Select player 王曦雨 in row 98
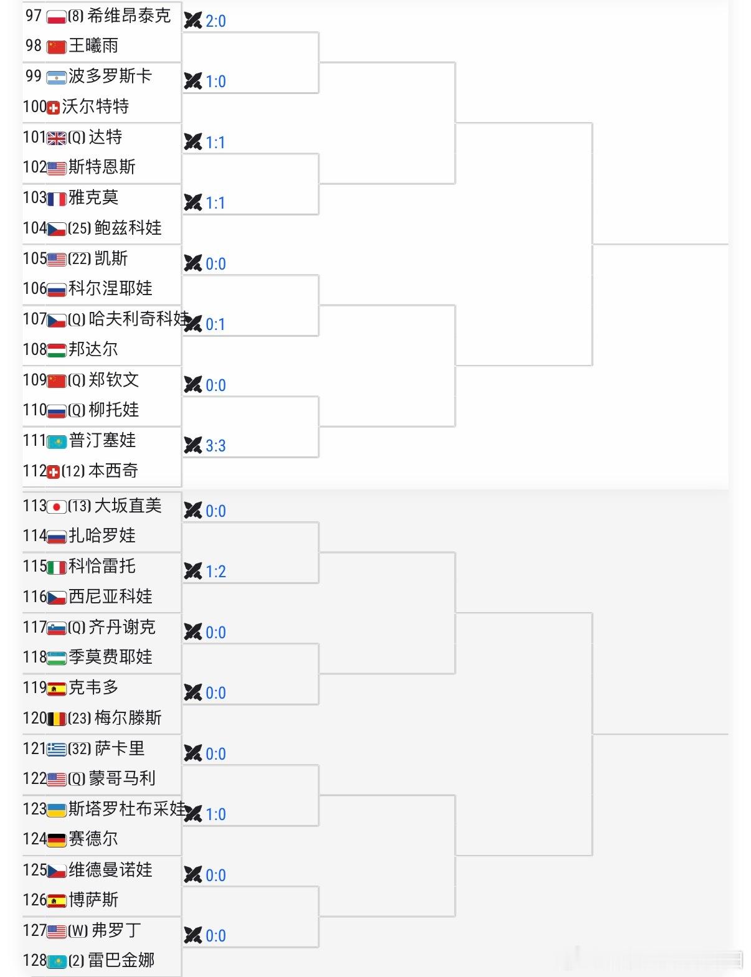Screen dimensions: 751x977 [93, 45]
